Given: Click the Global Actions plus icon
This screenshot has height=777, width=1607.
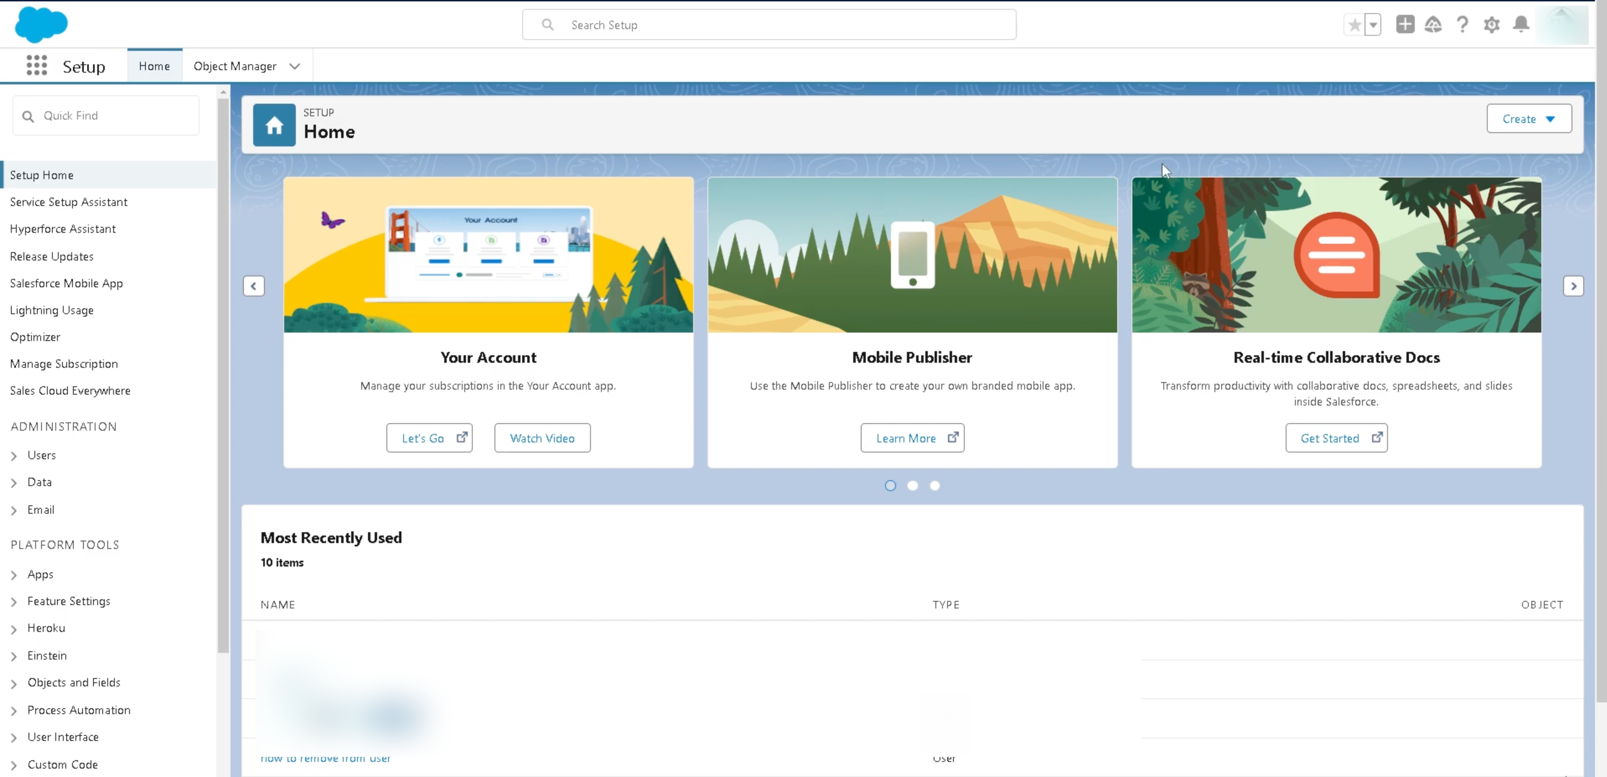Looking at the screenshot, I should pos(1405,25).
